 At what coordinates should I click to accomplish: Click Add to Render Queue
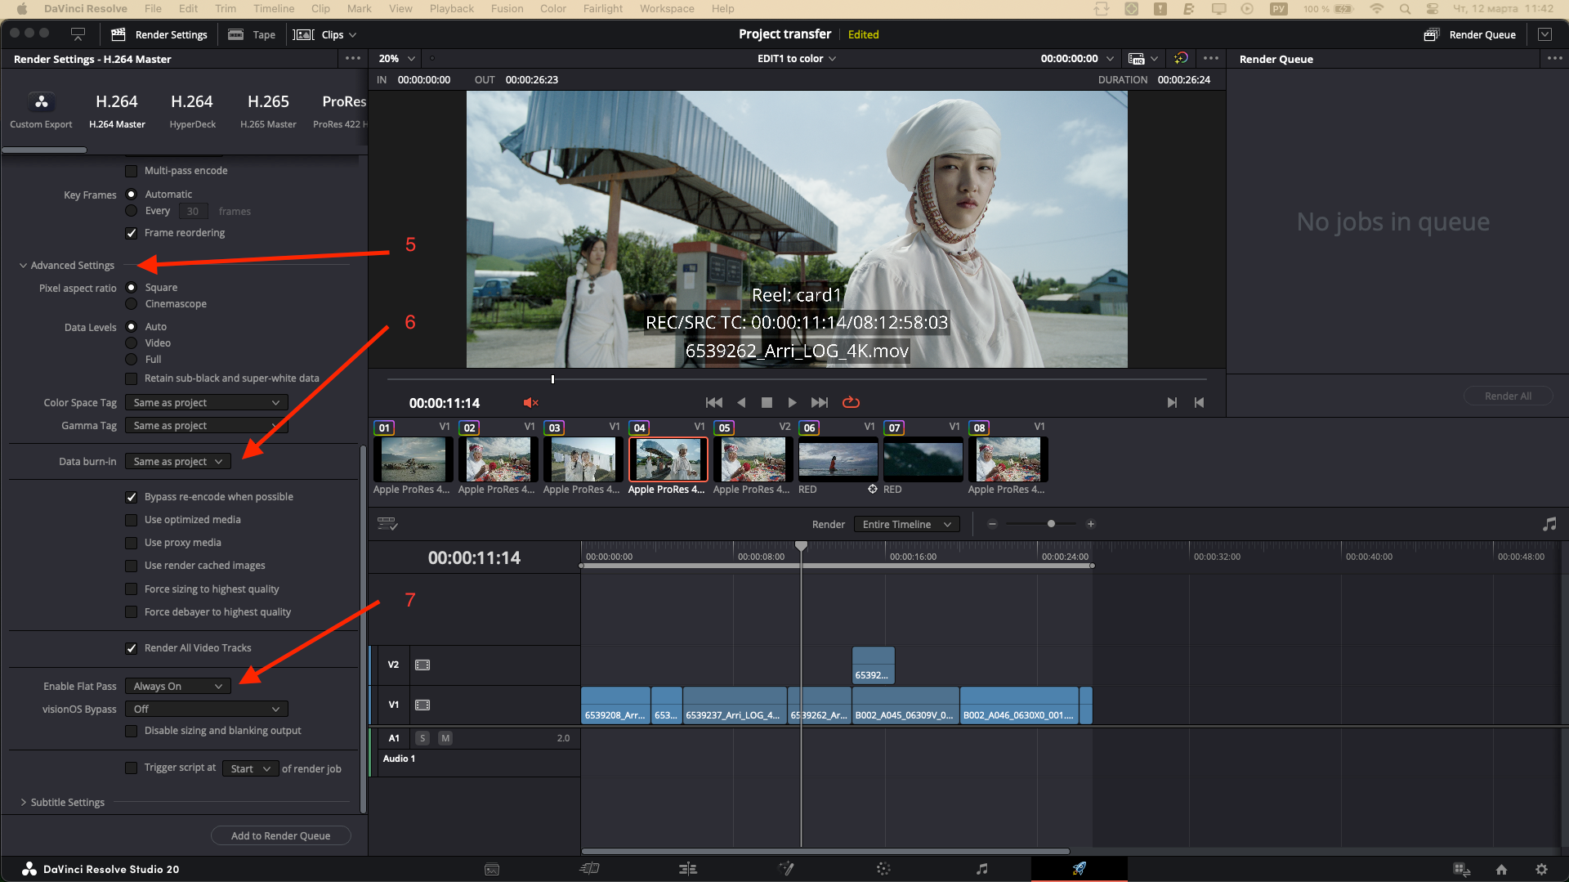(280, 835)
